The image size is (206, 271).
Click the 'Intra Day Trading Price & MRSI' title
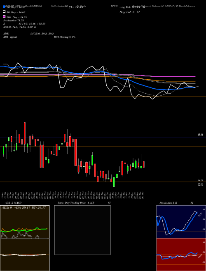[84, 203]
